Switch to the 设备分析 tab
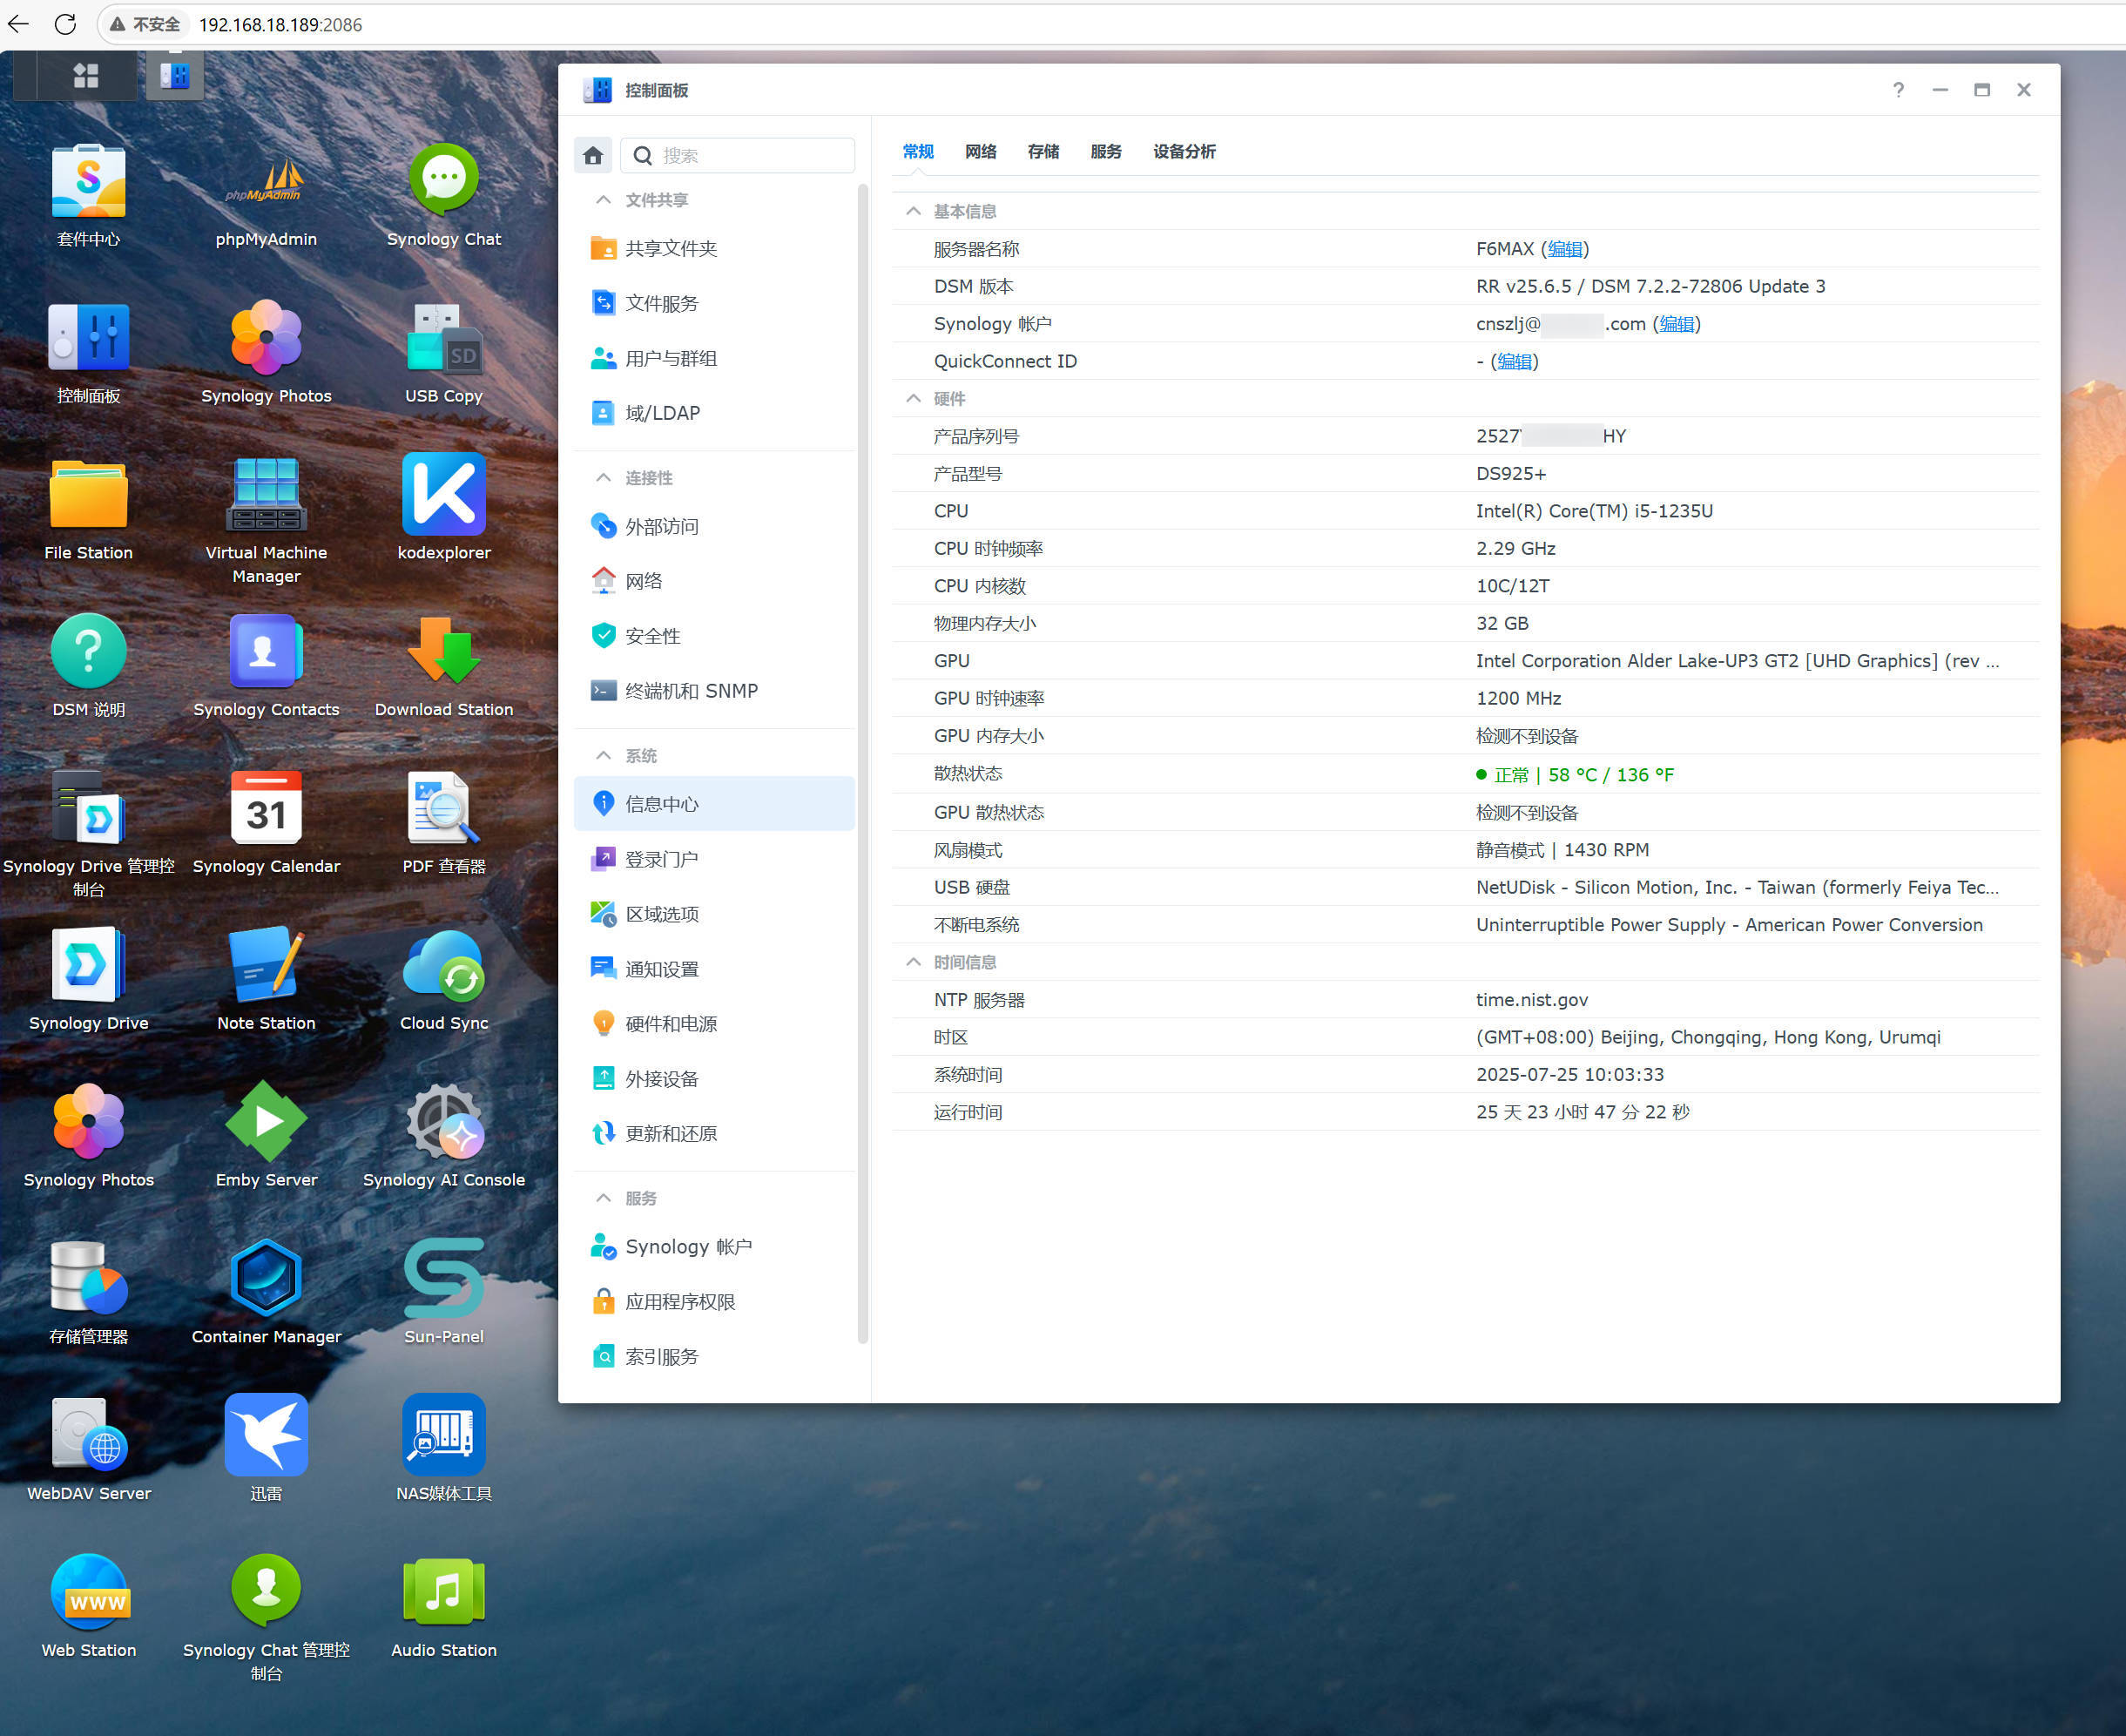Image resolution: width=2126 pixels, height=1736 pixels. (1184, 151)
